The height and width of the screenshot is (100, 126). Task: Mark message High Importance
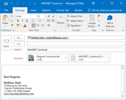(99, 21)
